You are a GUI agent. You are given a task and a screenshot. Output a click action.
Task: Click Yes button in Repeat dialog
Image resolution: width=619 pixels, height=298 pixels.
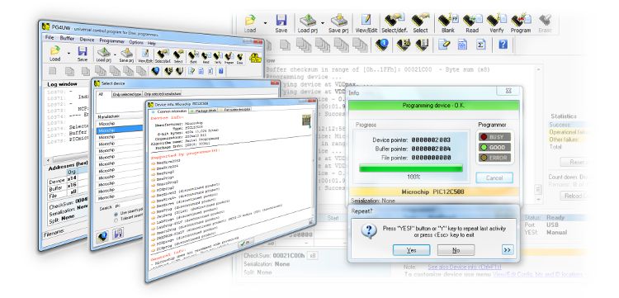[x=411, y=250]
